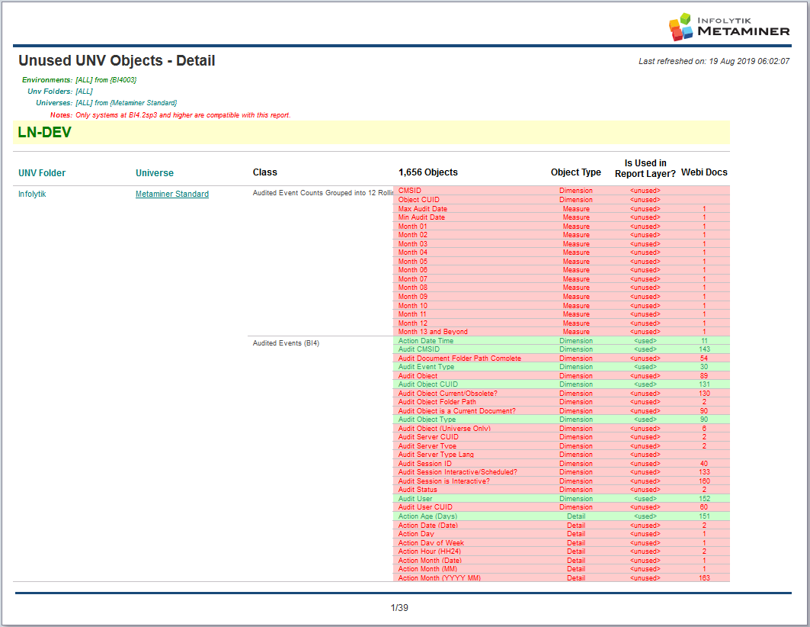This screenshot has width=810, height=627.
Task: Click Webi Docs count 152 for Audit User
Action: [704, 499]
